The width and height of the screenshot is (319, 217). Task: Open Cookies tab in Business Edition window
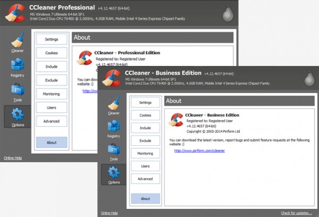146,115
